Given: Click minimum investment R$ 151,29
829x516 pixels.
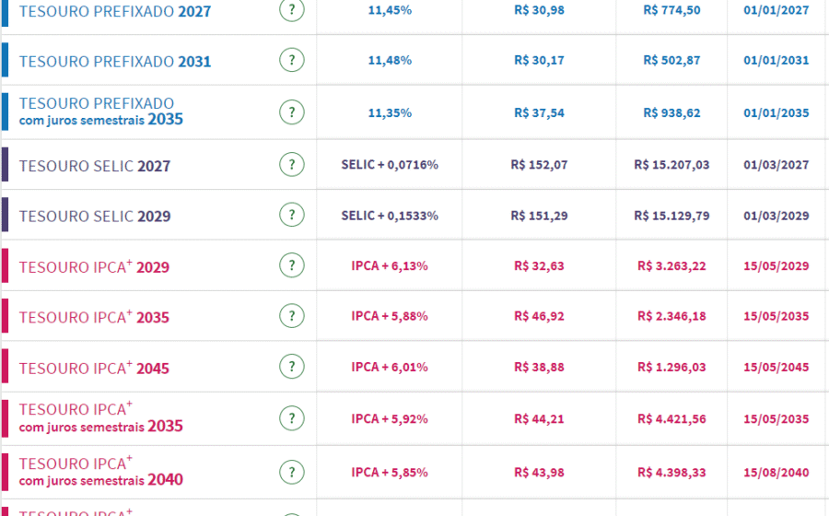Looking at the screenshot, I should (x=539, y=216).
